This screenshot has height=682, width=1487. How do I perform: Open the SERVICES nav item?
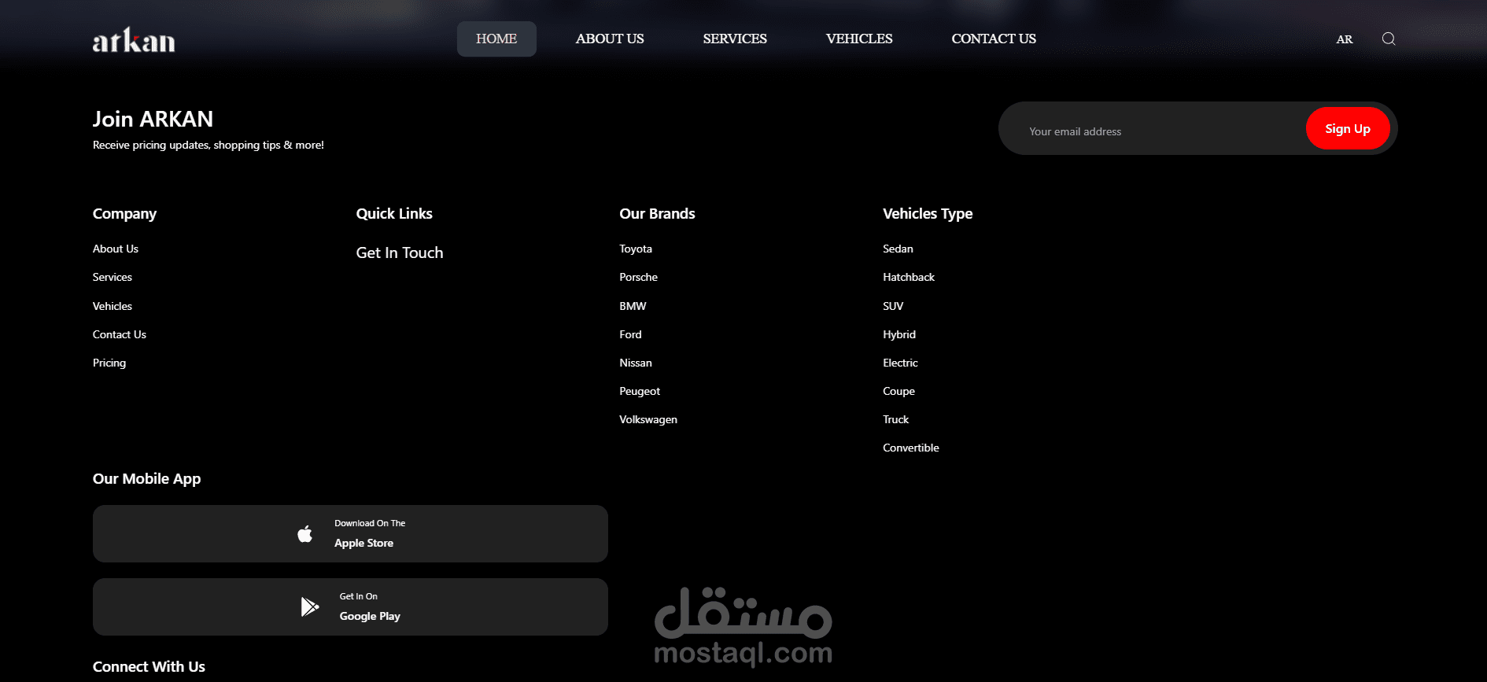(x=735, y=39)
